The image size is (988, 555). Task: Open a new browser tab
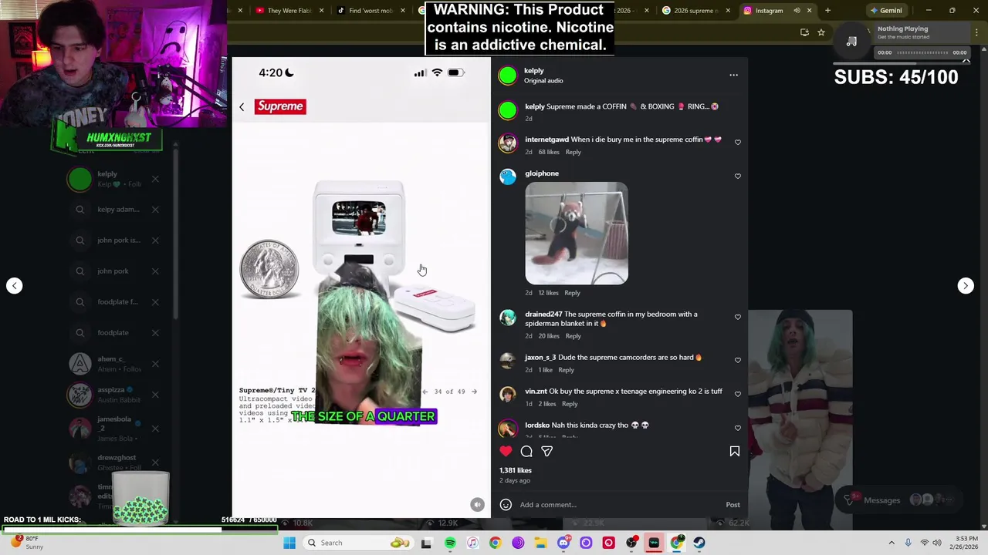coord(827,11)
